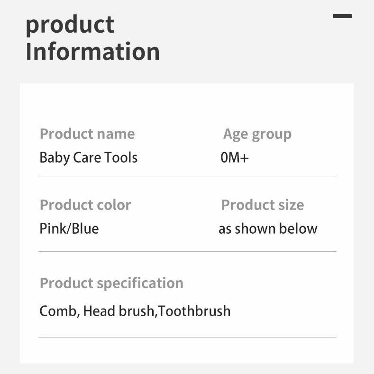Select the Product size label
Screen dimensions: 374x374
point(263,205)
